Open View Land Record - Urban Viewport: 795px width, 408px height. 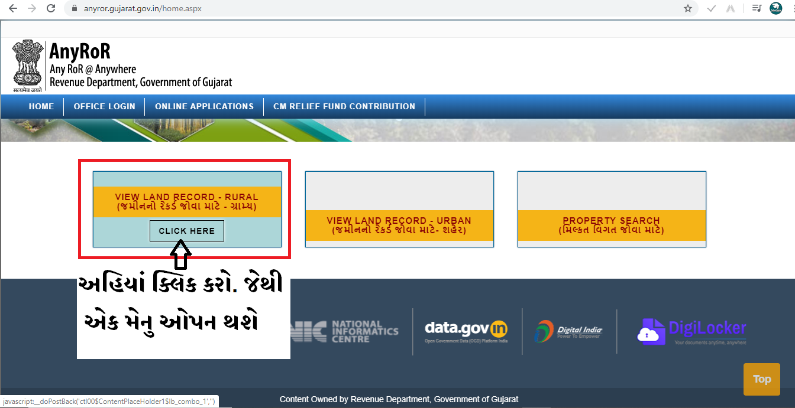399,225
